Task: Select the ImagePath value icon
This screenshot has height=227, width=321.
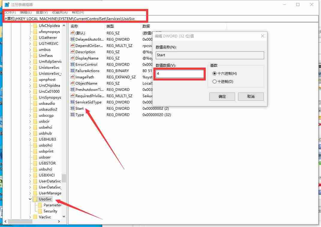Action: click(x=72, y=77)
